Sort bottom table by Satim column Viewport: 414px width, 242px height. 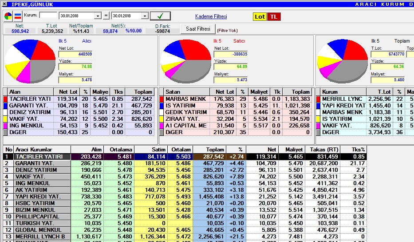[x=150, y=150]
